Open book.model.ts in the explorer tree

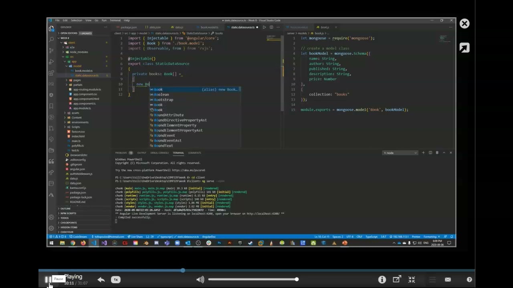[x=83, y=71]
